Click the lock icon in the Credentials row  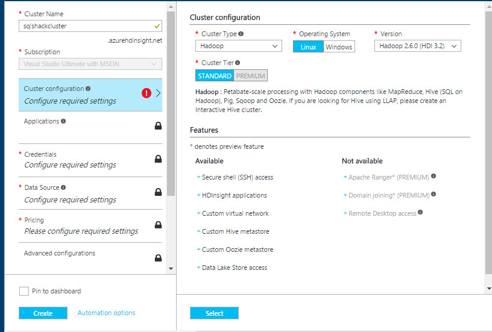[x=158, y=159]
